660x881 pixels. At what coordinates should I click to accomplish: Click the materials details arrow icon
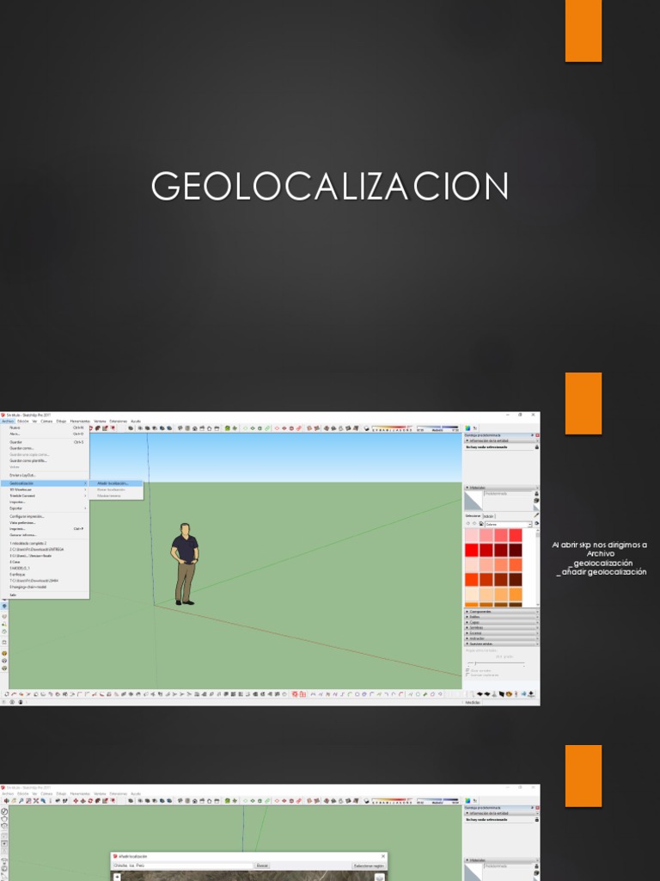[536, 524]
